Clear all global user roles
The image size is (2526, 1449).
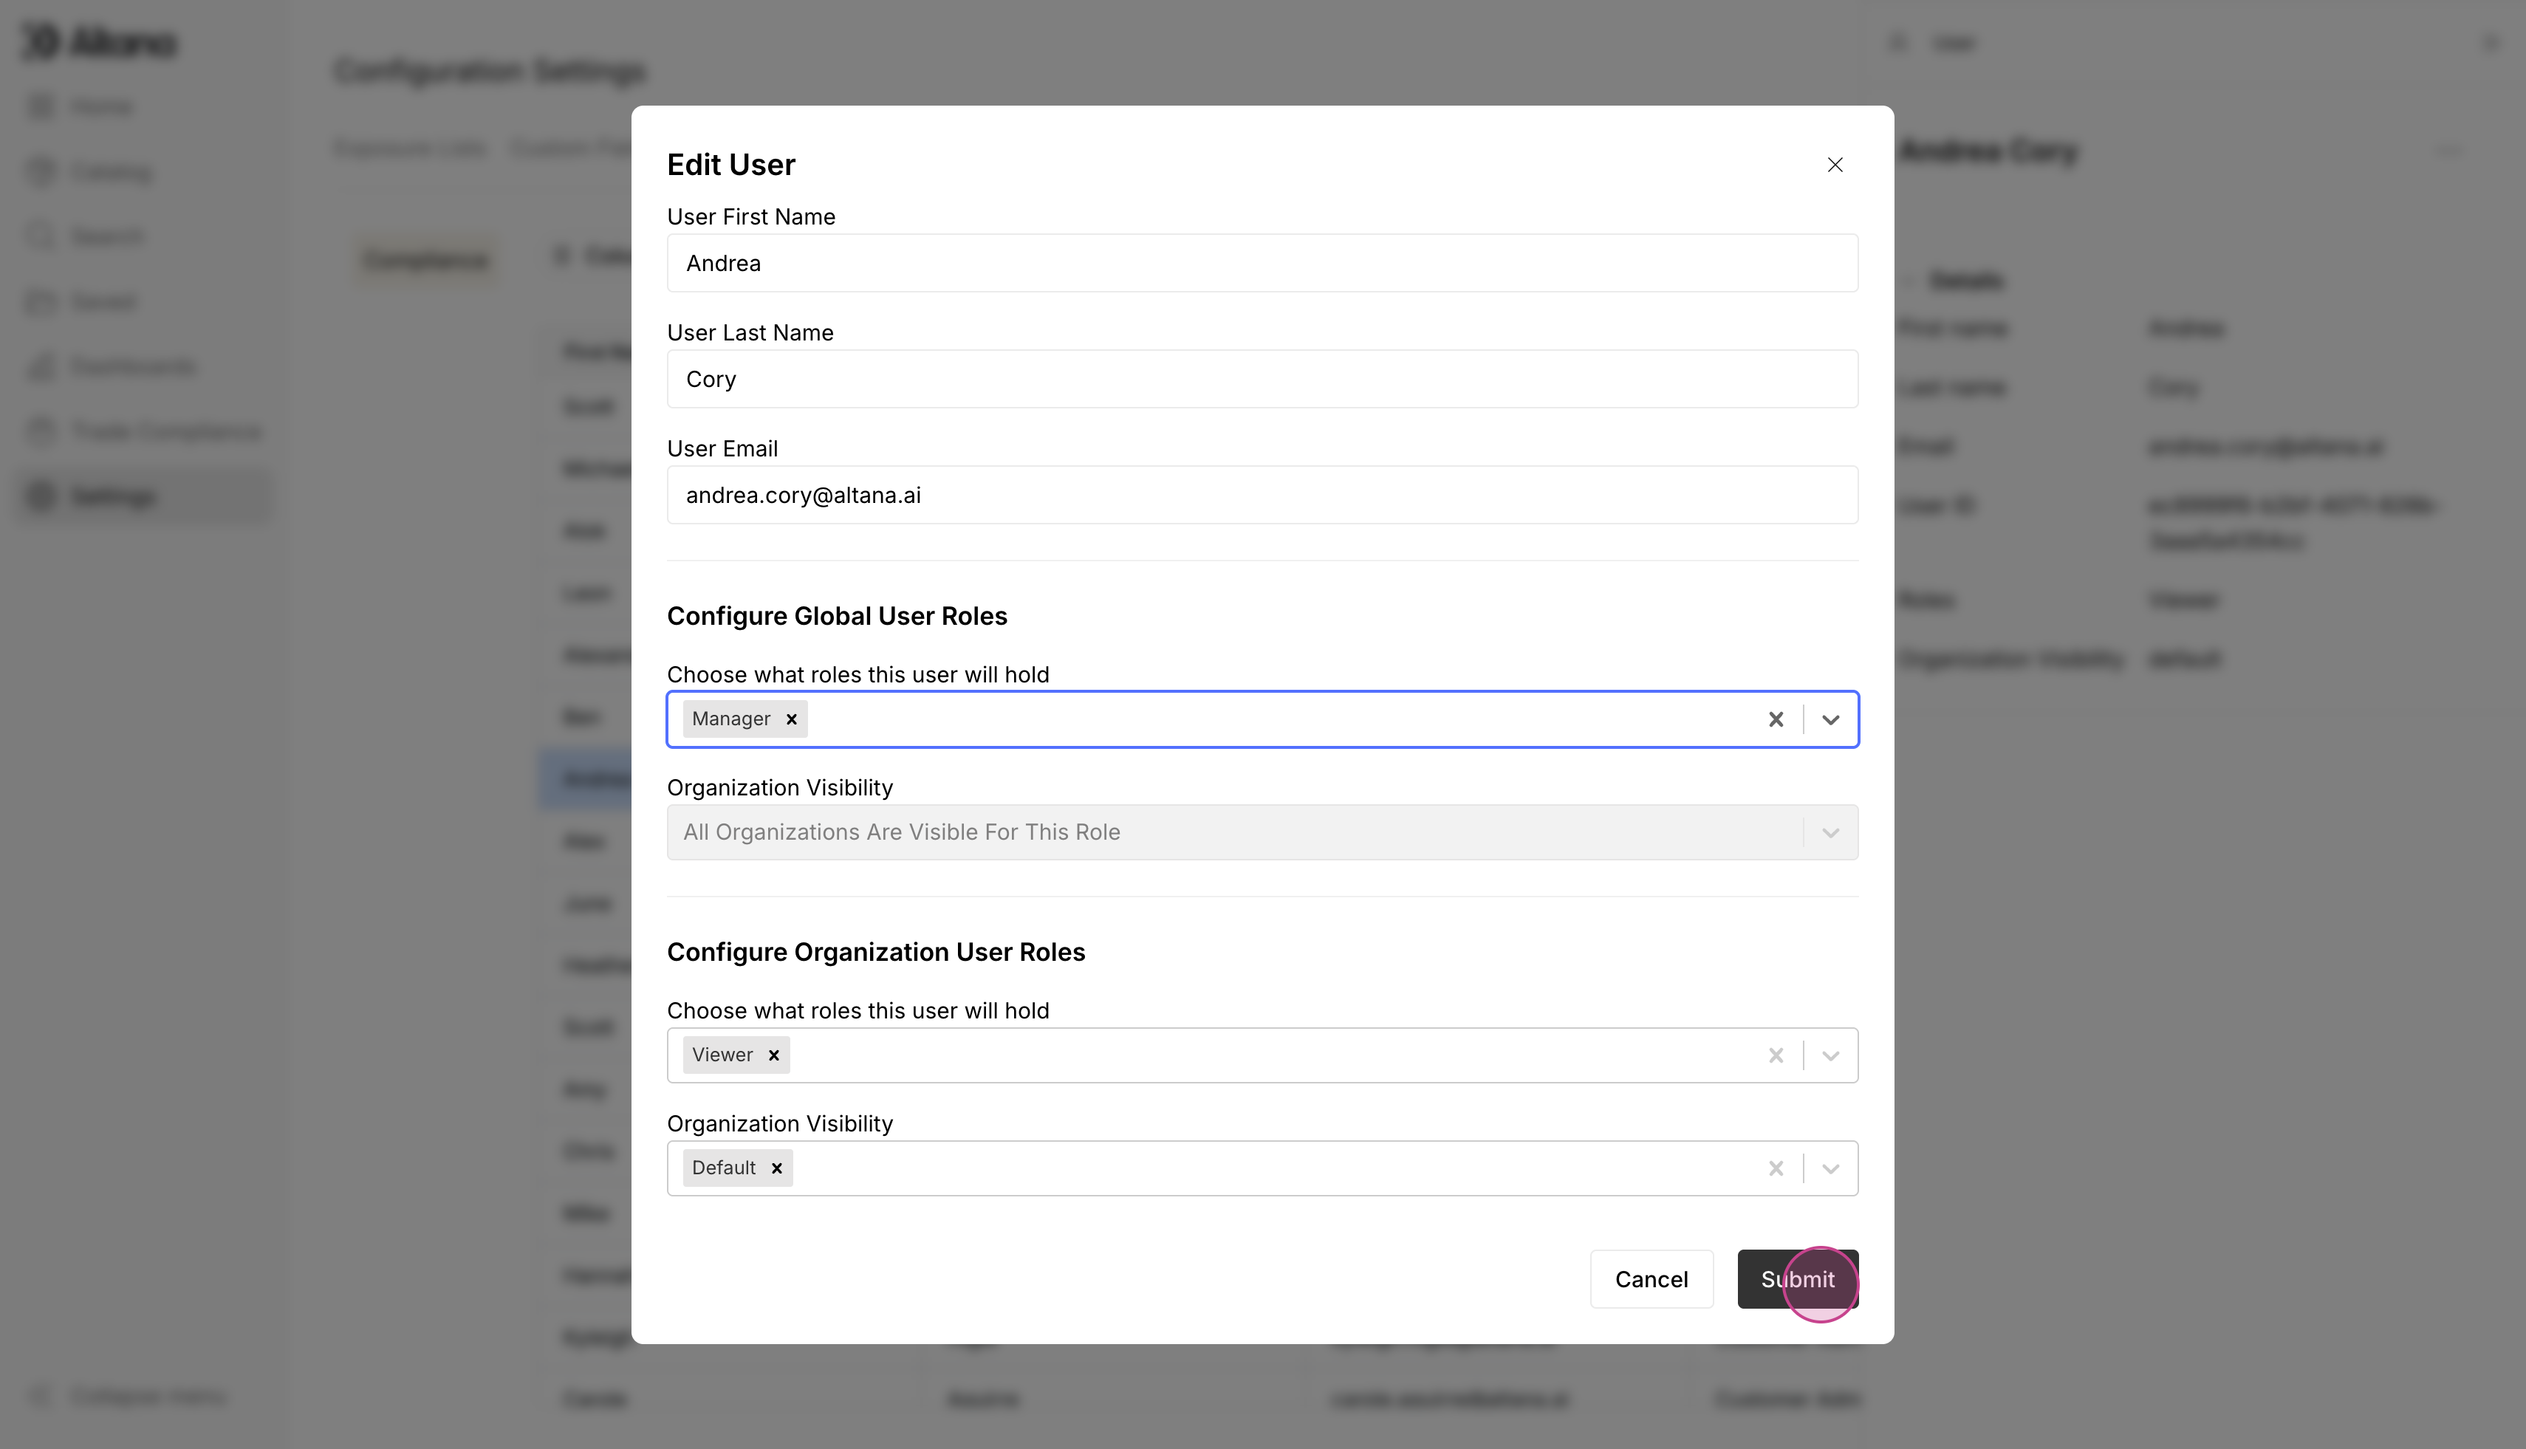[1776, 719]
